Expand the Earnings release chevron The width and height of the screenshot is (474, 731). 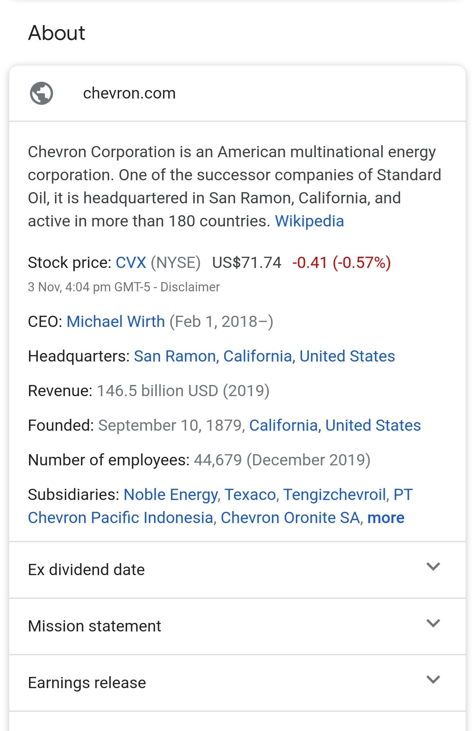click(x=433, y=680)
